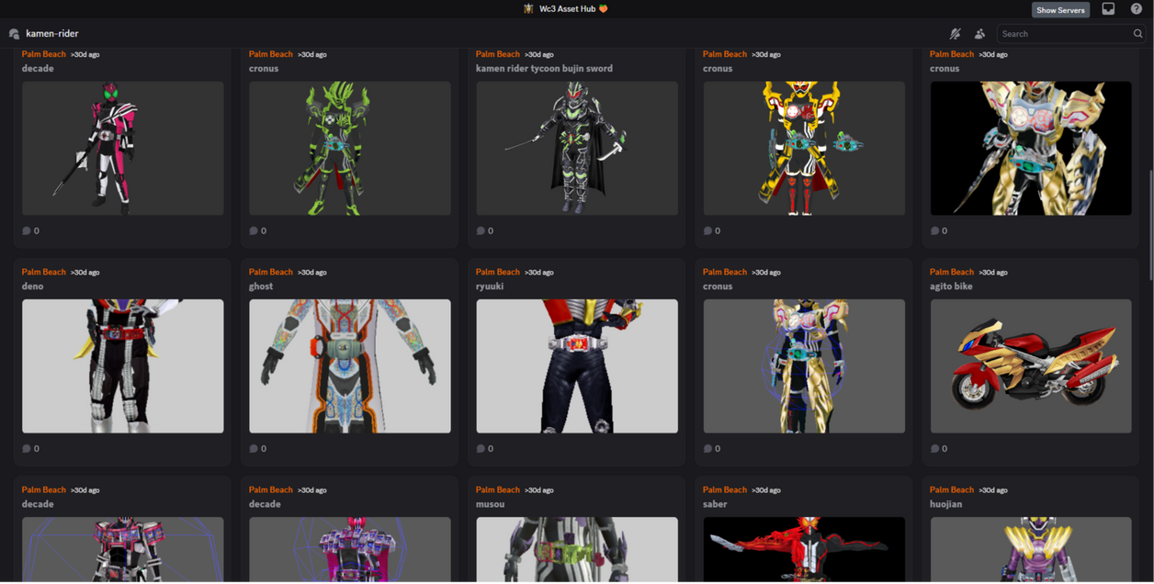Open the huojian post thumbnail
Image resolution: width=1154 pixels, height=584 pixels.
click(1031, 549)
